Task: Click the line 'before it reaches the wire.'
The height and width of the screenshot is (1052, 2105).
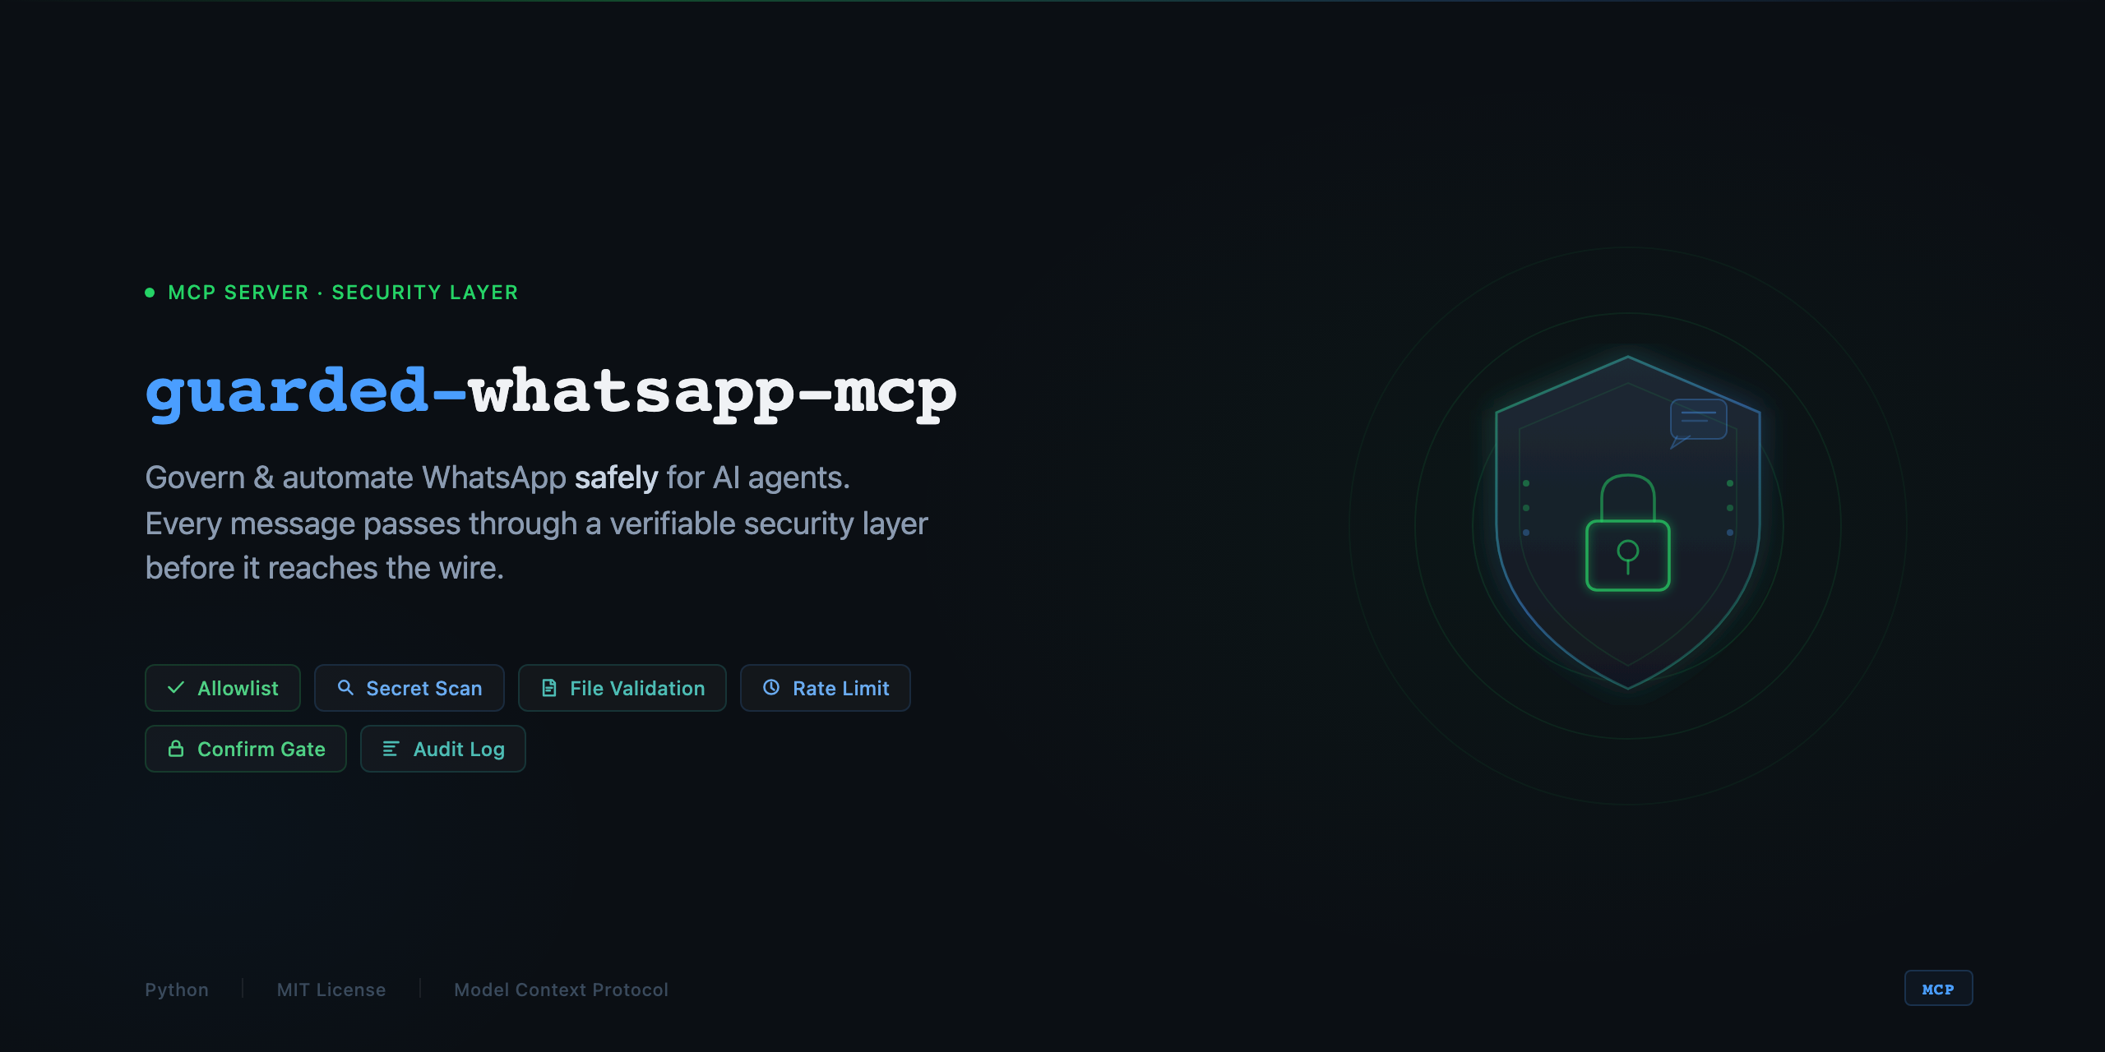Action: (324, 568)
